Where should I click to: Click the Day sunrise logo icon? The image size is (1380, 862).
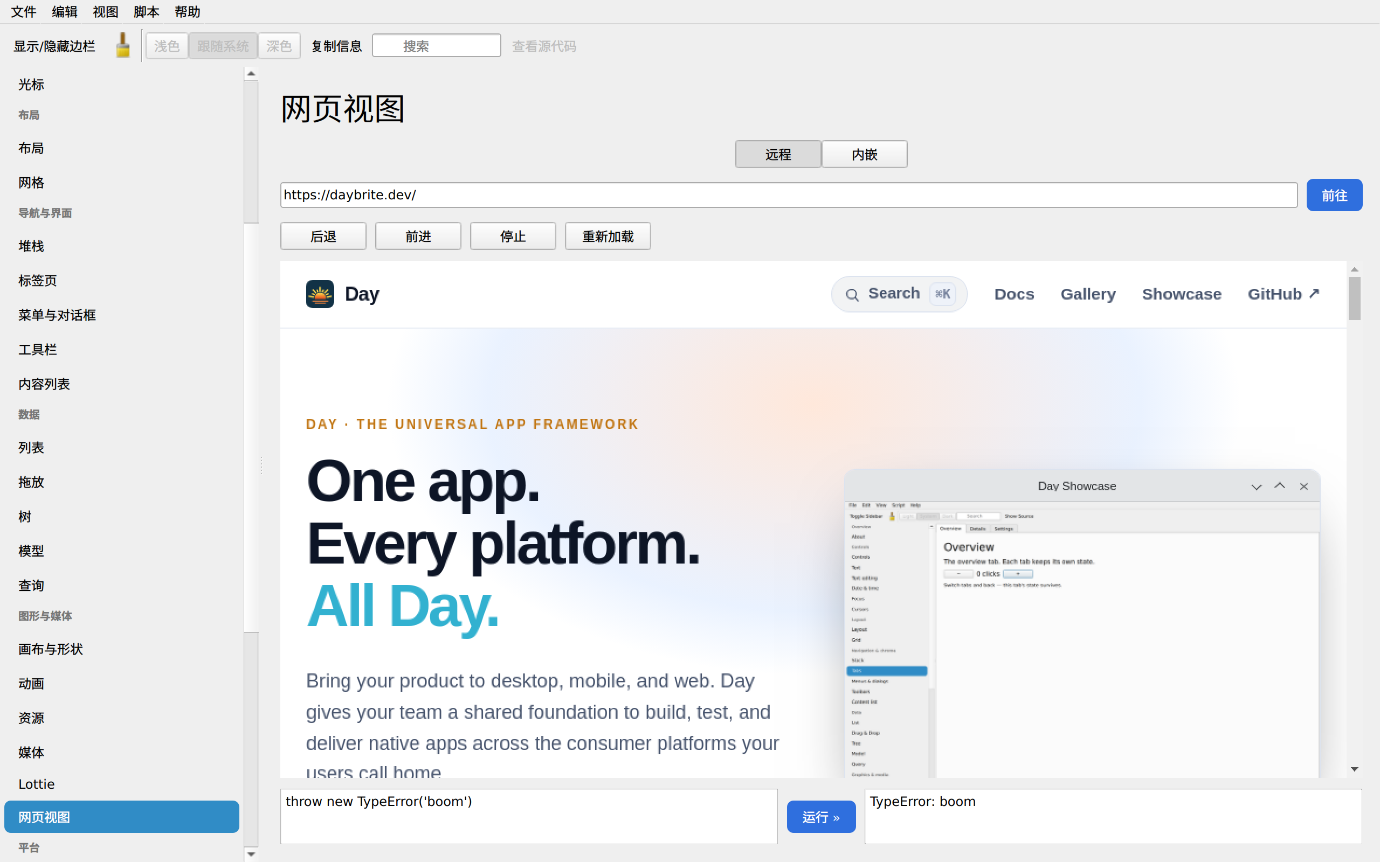[320, 294]
